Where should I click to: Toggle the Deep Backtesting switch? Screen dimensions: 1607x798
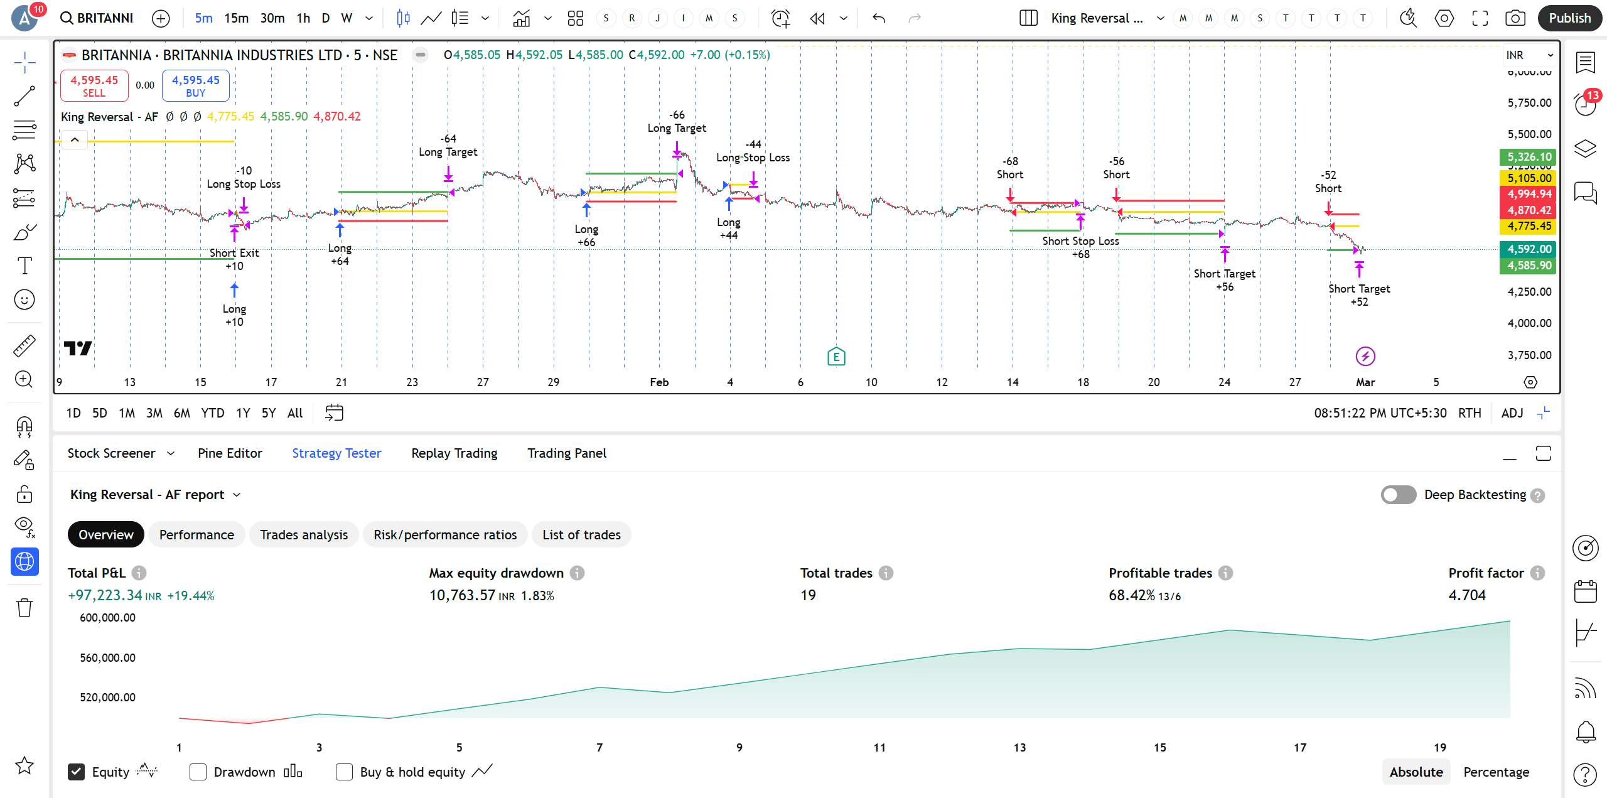pyautogui.click(x=1398, y=495)
